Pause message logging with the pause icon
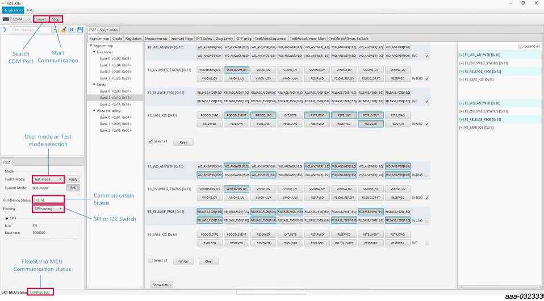This screenshot has height=301, width=544. coord(72,30)
